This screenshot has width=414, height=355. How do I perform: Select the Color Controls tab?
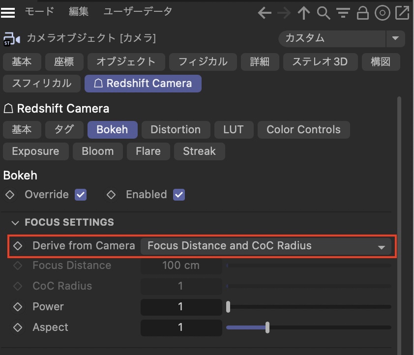303,130
